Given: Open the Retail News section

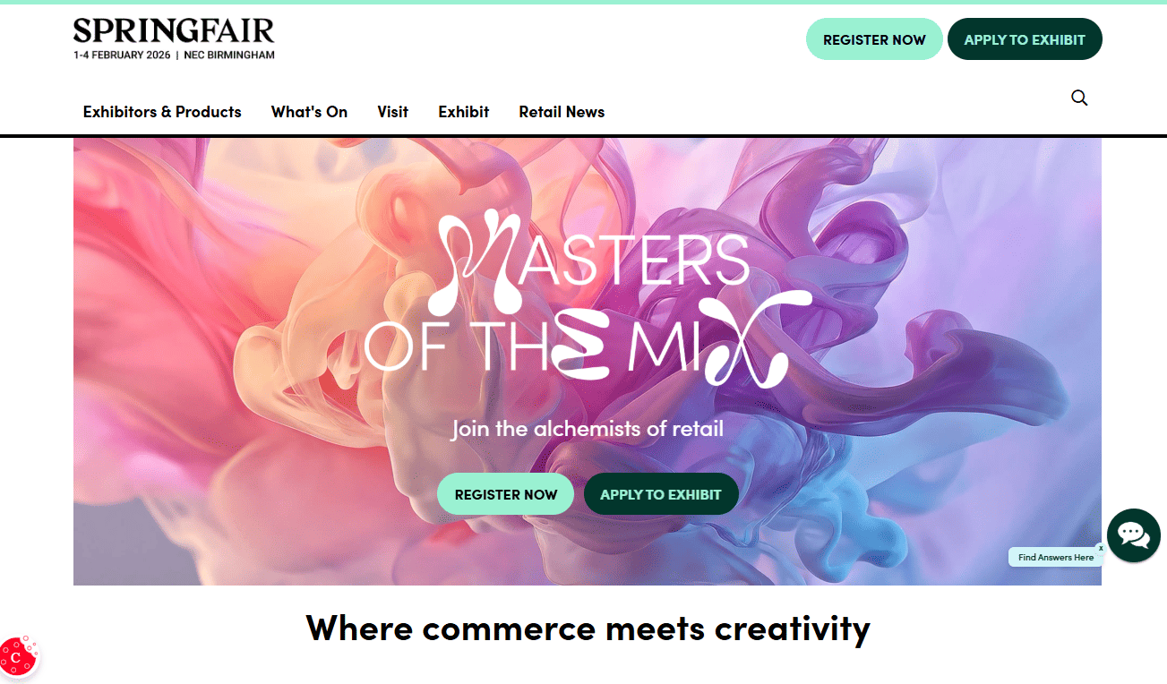Looking at the screenshot, I should click(562, 112).
